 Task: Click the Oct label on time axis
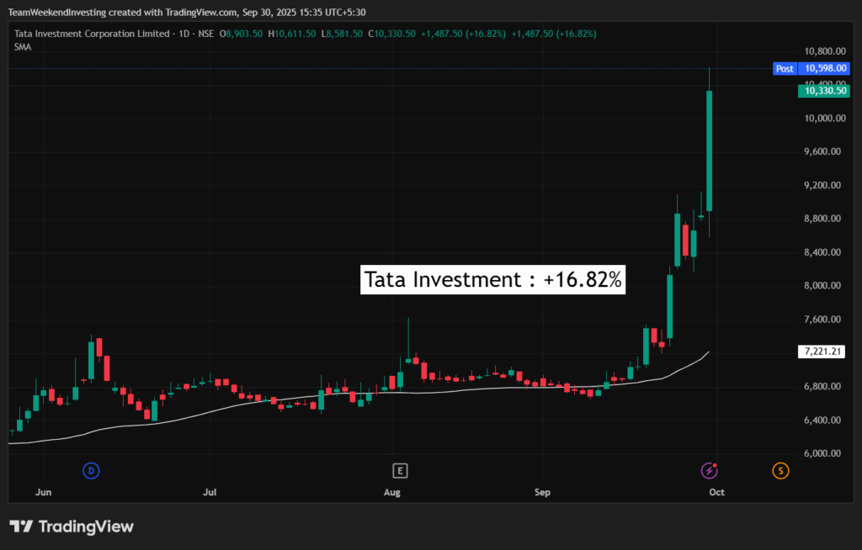pyautogui.click(x=716, y=492)
